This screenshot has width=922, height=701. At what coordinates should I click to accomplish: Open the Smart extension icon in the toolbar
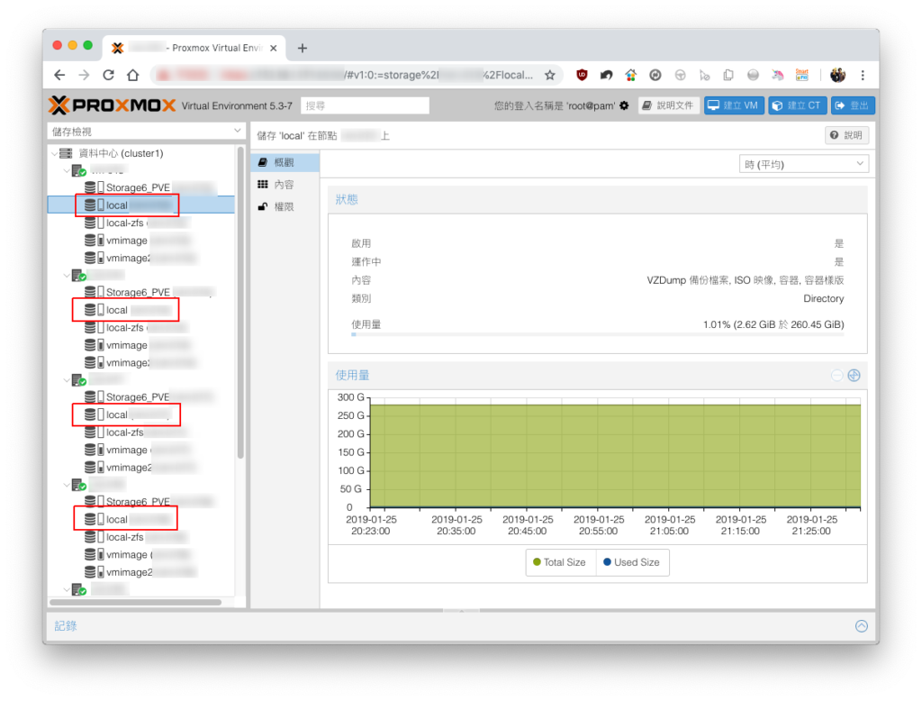[x=802, y=75]
